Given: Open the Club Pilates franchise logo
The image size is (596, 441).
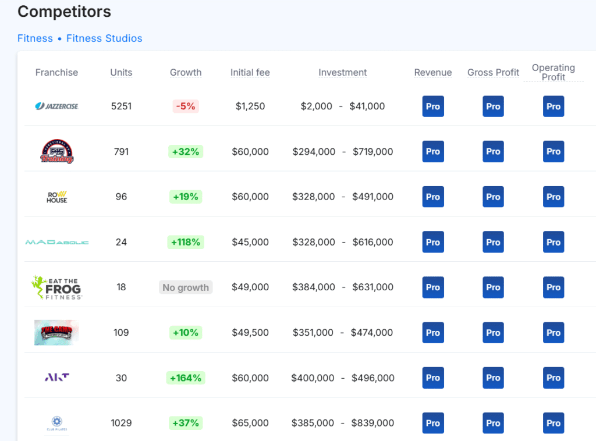Looking at the screenshot, I should tap(56, 423).
